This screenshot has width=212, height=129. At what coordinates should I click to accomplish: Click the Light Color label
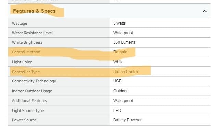coord(22,62)
